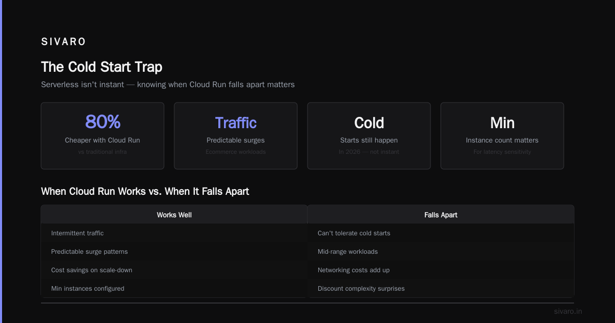Open the sivaro.in footer link
615x323 pixels.
[x=568, y=311]
